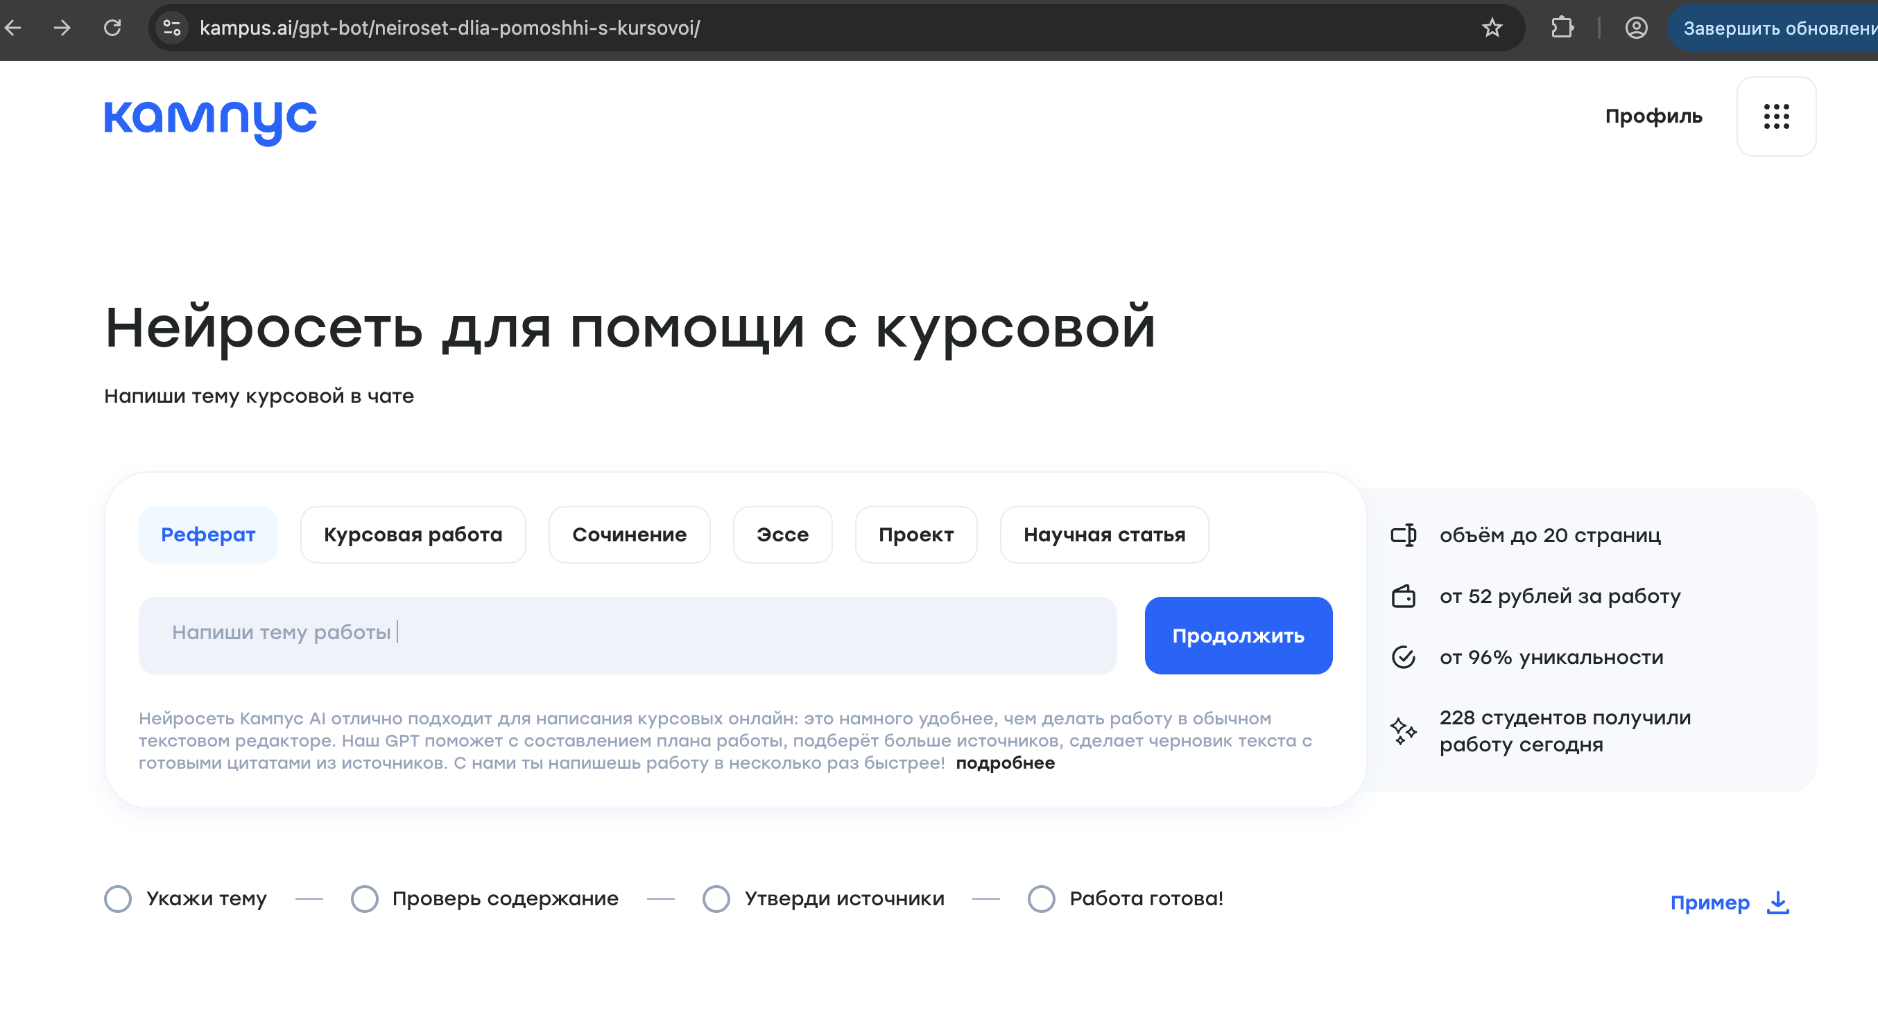The height and width of the screenshot is (1012, 1878).
Task: Bookmark this page with the star icon
Action: [1492, 28]
